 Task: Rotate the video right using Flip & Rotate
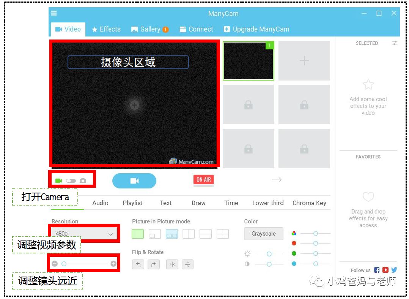(154, 264)
